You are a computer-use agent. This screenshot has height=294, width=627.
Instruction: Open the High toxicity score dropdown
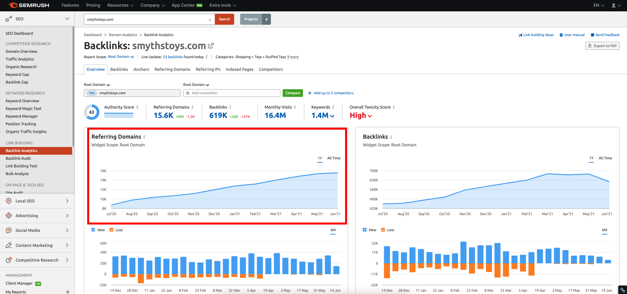tap(361, 116)
